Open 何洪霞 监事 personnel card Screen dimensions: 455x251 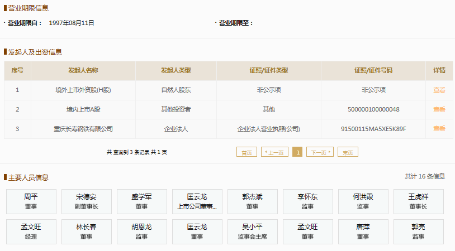[x=363, y=201]
